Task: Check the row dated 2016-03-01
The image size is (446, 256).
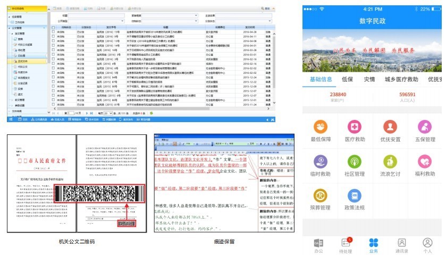Action: [x=53, y=55]
